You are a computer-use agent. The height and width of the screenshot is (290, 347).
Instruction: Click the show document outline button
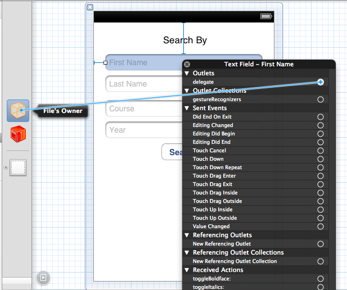coord(43,278)
